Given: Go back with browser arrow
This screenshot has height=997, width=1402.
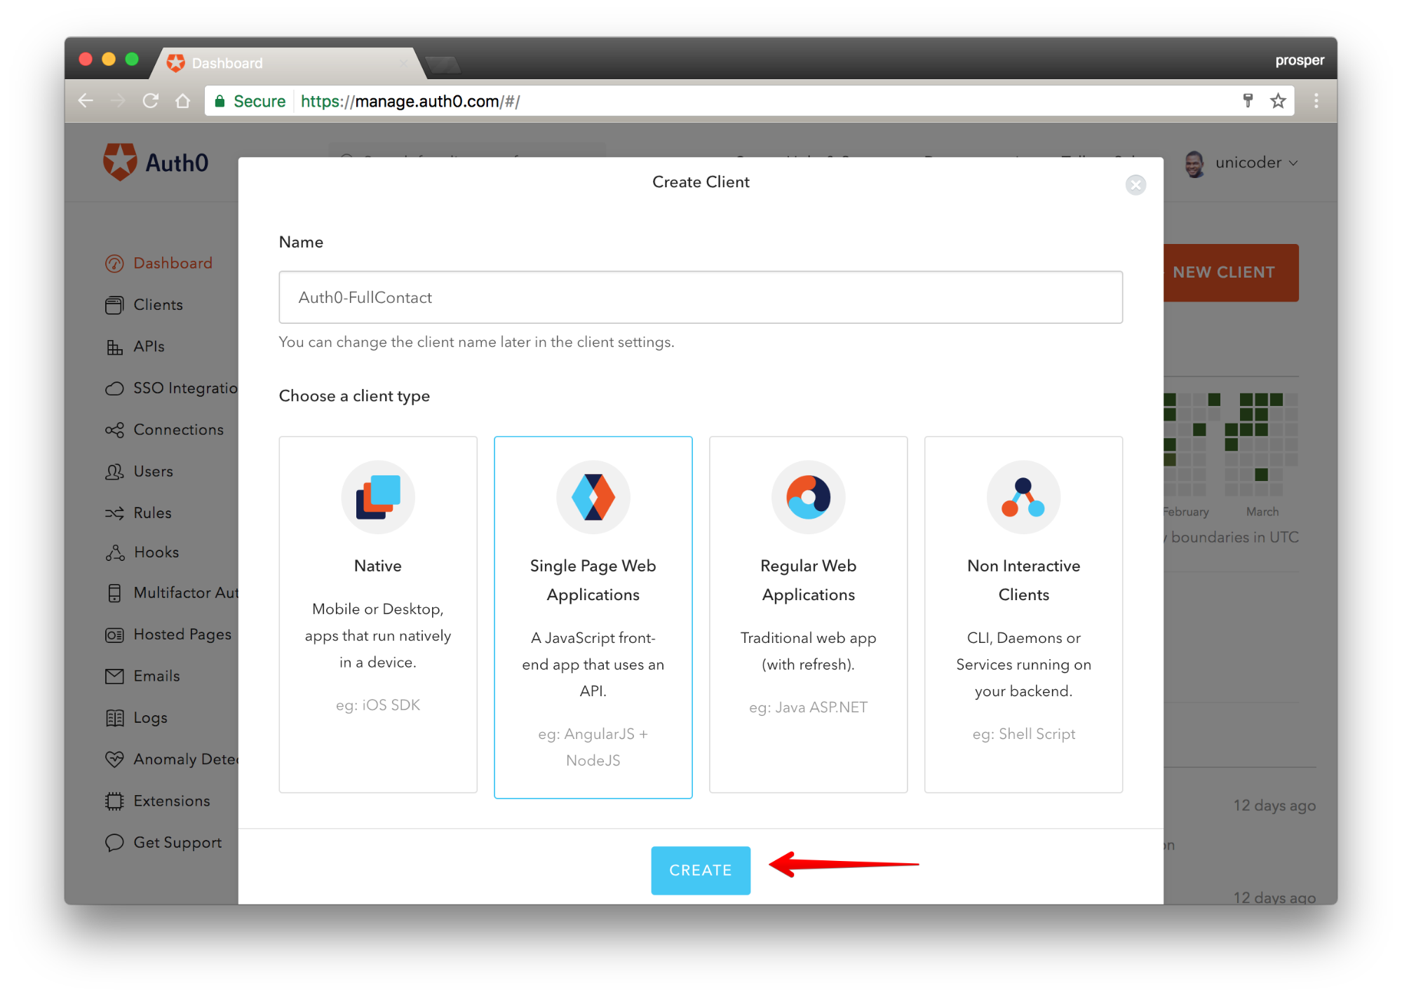Looking at the screenshot, I should coord(86,101).
